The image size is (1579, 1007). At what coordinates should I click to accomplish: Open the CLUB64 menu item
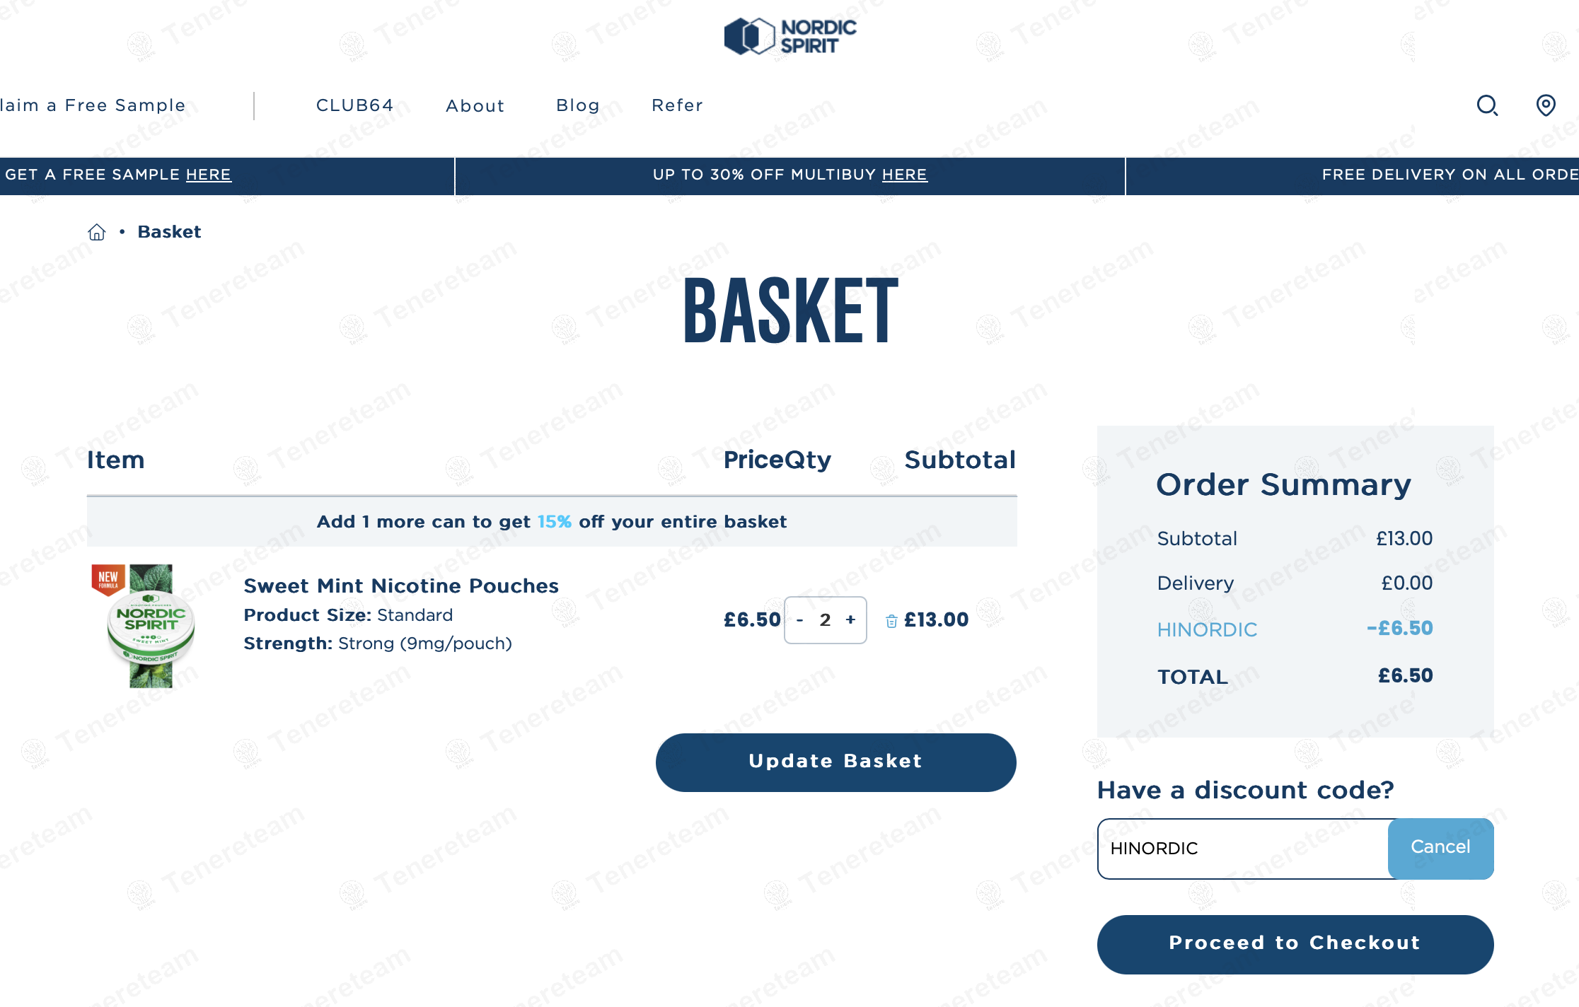354,105
